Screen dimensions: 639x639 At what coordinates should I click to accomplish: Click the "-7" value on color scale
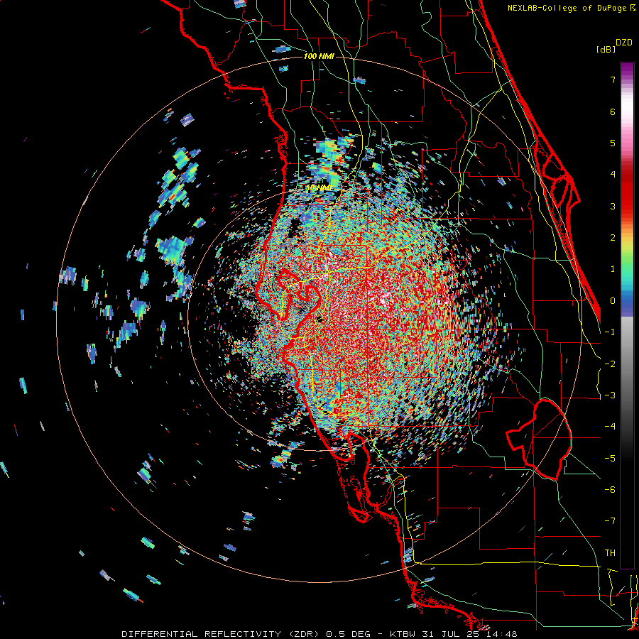pos(610,521)
